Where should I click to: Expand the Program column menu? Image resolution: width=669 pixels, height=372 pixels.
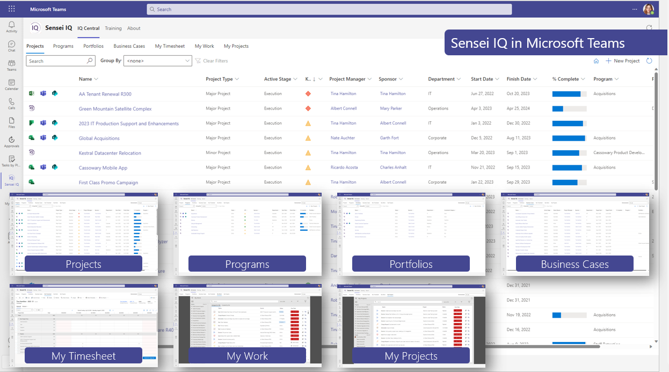click(x=616, y=79)
